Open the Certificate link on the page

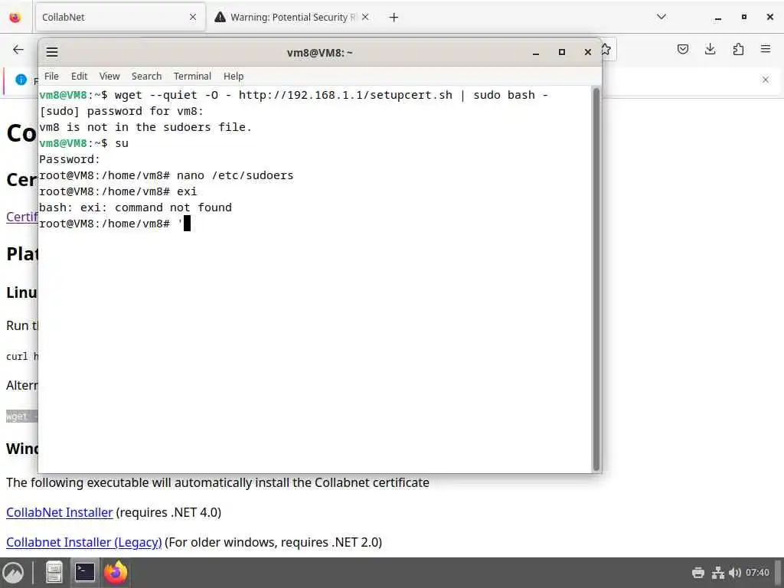[22, 217]
